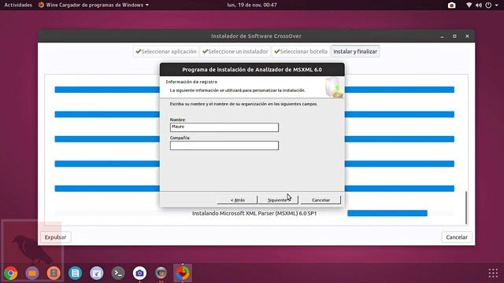
Task: Click 'Instalando Microsoft XML Parser' status text
Action: click(254, 213)
